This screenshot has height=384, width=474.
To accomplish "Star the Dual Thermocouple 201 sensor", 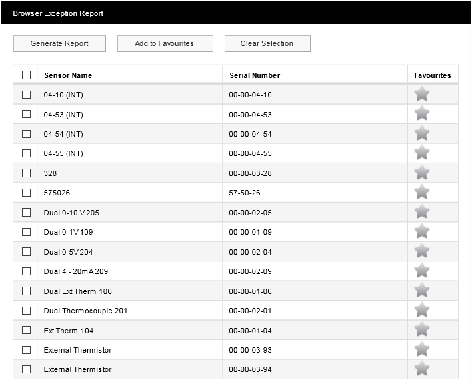I will (421, 310).
